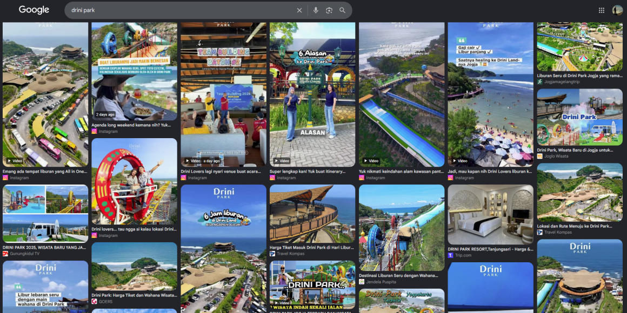Open the 'Libur lebaran seru' thumbnail
This screenshot has width=627, height=313.
click(45, 287)
